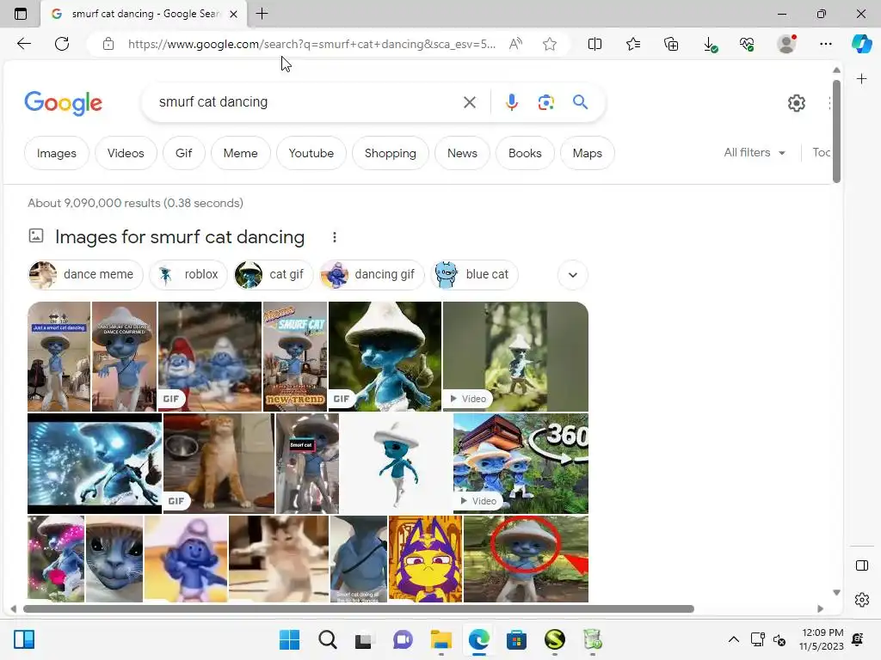Select the Gif filter chip
This screenshot has width=881, height=660.
[x=184, y=153]
